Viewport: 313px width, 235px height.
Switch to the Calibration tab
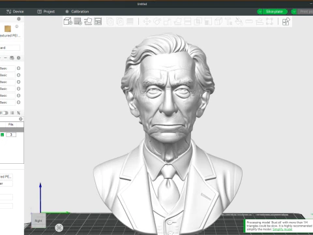coord(77,12)
